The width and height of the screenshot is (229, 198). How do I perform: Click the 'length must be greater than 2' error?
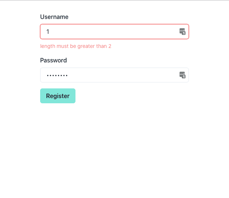[76, 46]
